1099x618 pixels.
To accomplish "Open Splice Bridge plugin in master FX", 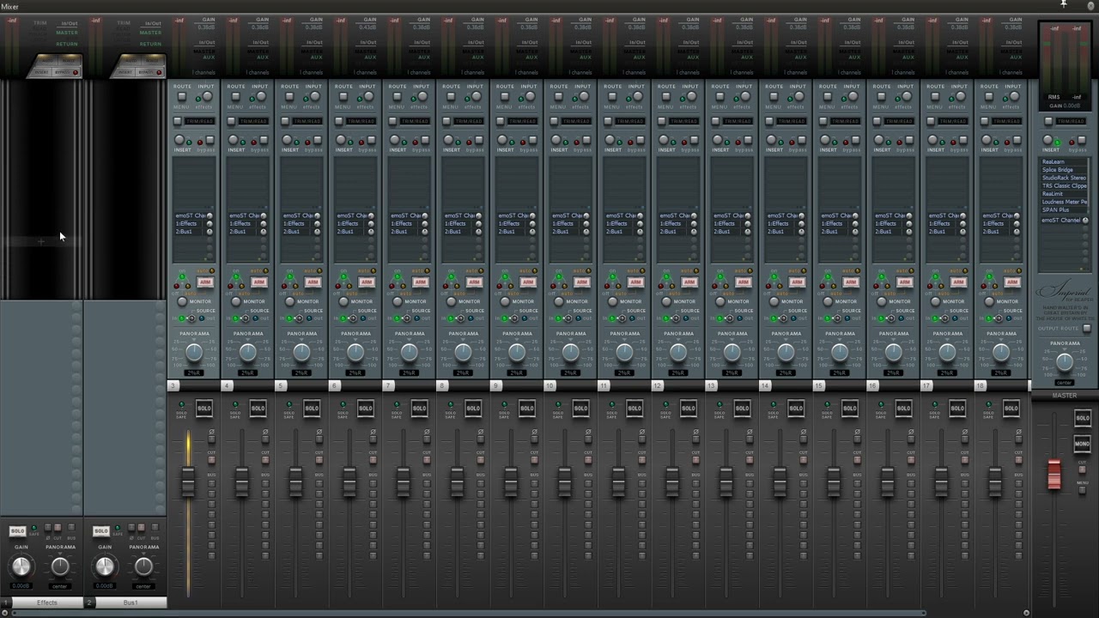I will [x=1064, y=170].
